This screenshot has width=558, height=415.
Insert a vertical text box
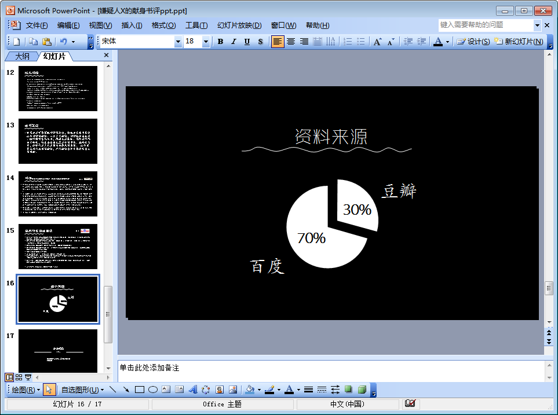click(180, 390)
